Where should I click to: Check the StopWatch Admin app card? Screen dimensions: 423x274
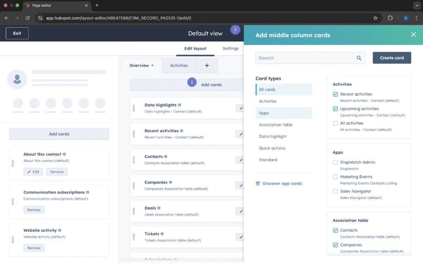(x=335, y=162)
